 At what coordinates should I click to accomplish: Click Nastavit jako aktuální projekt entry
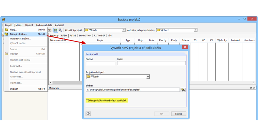coord(26,72)
